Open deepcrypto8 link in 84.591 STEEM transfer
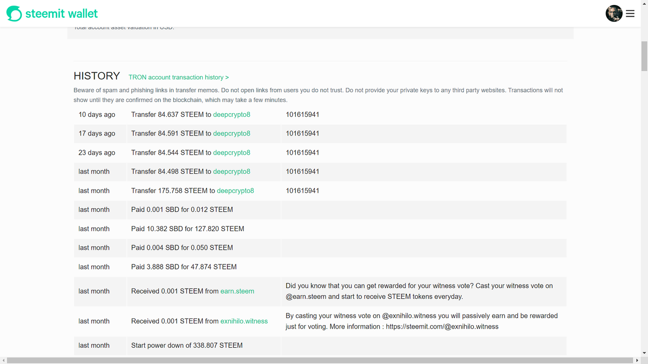The image size is (648, 364). click(x=231, y=133)
